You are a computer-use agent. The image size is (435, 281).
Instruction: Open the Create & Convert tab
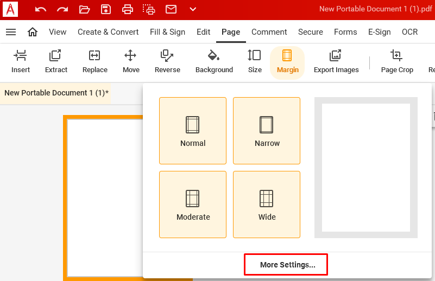[108, 32]
